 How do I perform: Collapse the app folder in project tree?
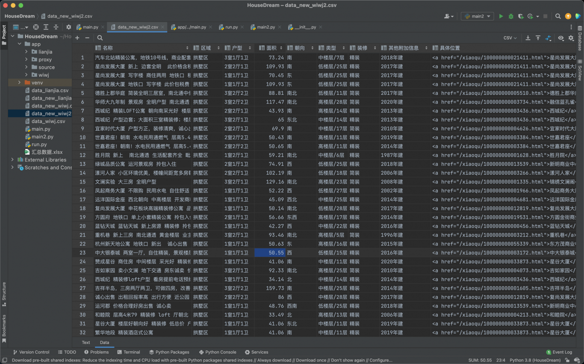pos(19,44)
